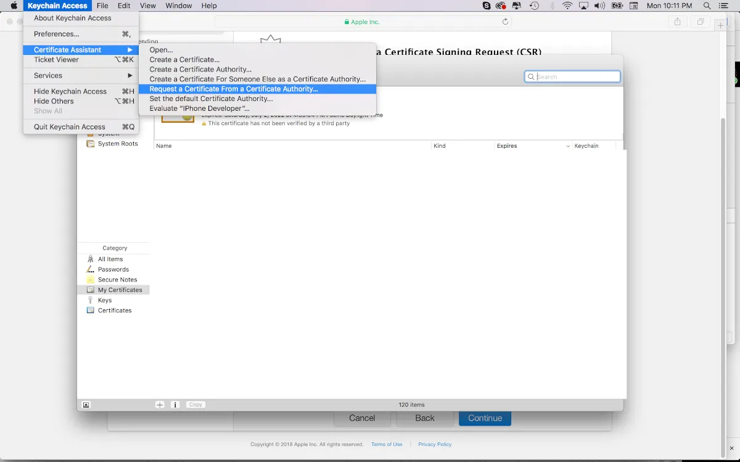
Task: Sort by the Name column header
Action: (x=292, y=146)
